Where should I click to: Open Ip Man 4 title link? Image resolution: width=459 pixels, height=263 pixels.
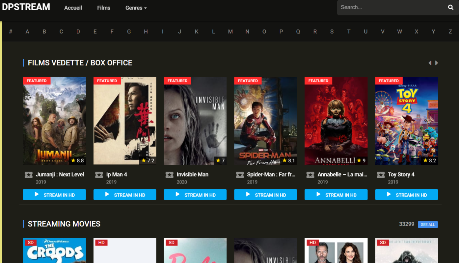click(117, 175)
